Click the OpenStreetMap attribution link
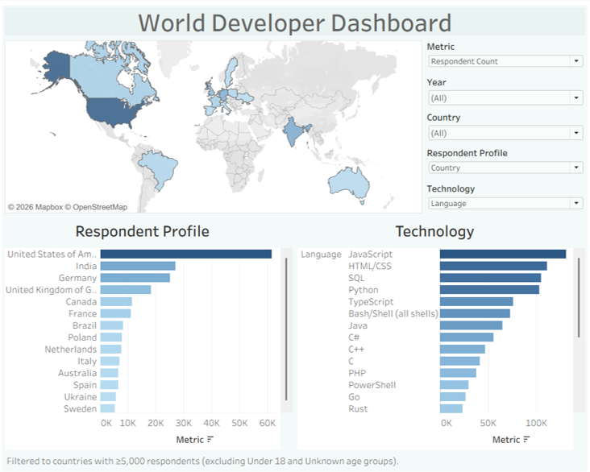 coord(96,207)
